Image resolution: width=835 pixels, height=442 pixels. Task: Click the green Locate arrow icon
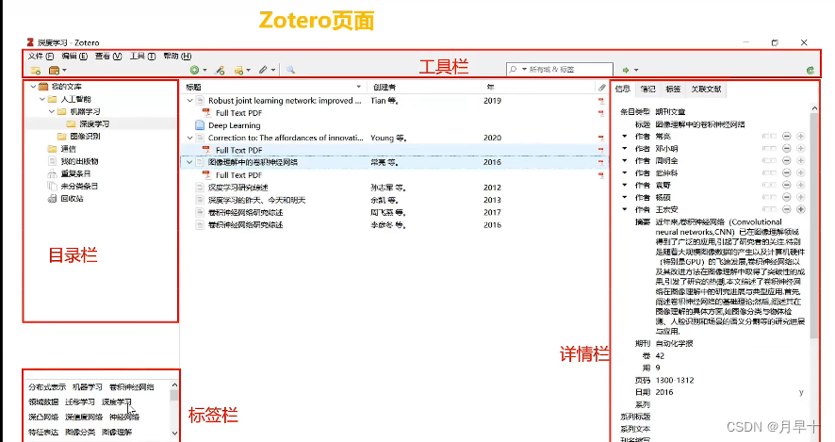coord(626,70)
